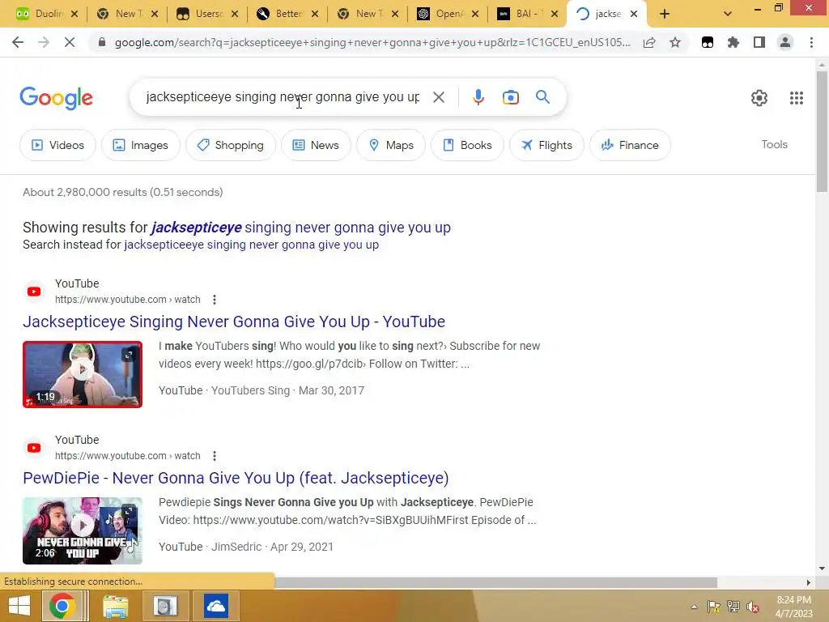Image resolution: width=829 pixels, height=622 pixels.
Task: Go to the Google homepage logo
Action: click(56, 98)
